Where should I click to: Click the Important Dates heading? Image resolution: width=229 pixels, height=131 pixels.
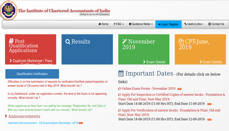(149, 73)
